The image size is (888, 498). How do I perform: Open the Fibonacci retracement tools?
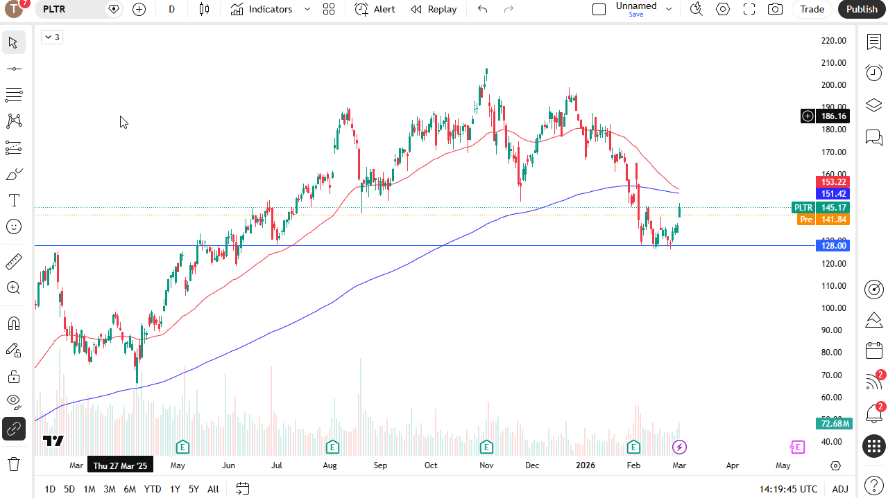point(13,95)
